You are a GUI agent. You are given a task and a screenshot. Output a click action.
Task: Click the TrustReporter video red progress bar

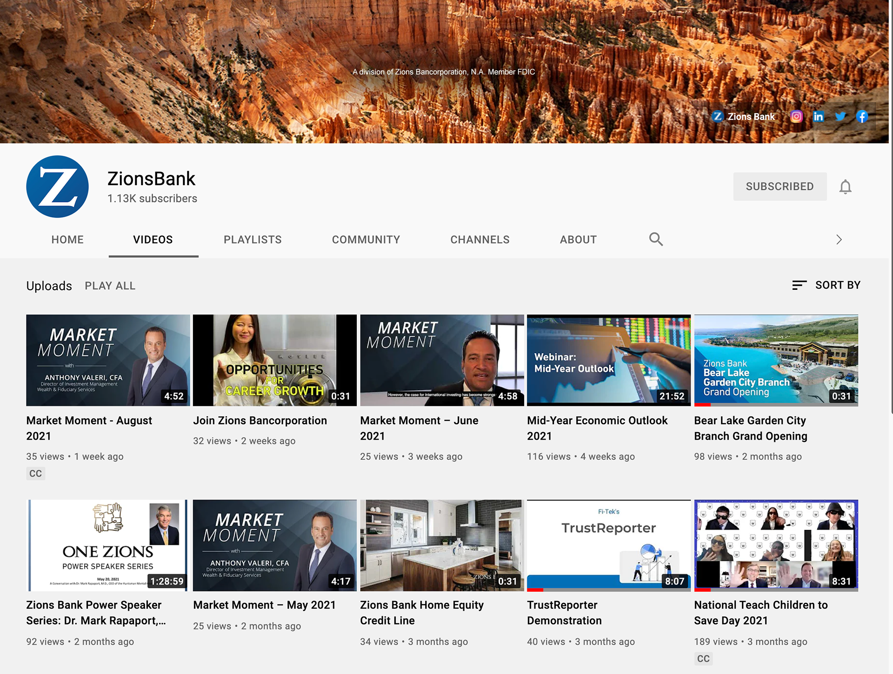(x=535, y=590)
